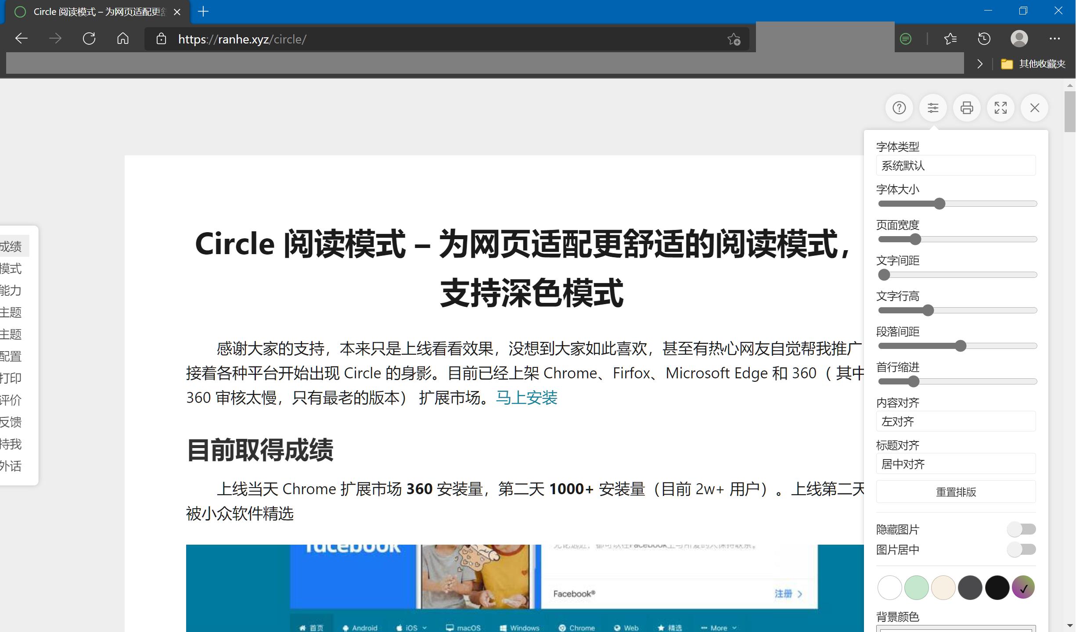Select the purple custom theme swatch
This screenshot has height=632, width=1076.
[1023, 588]
